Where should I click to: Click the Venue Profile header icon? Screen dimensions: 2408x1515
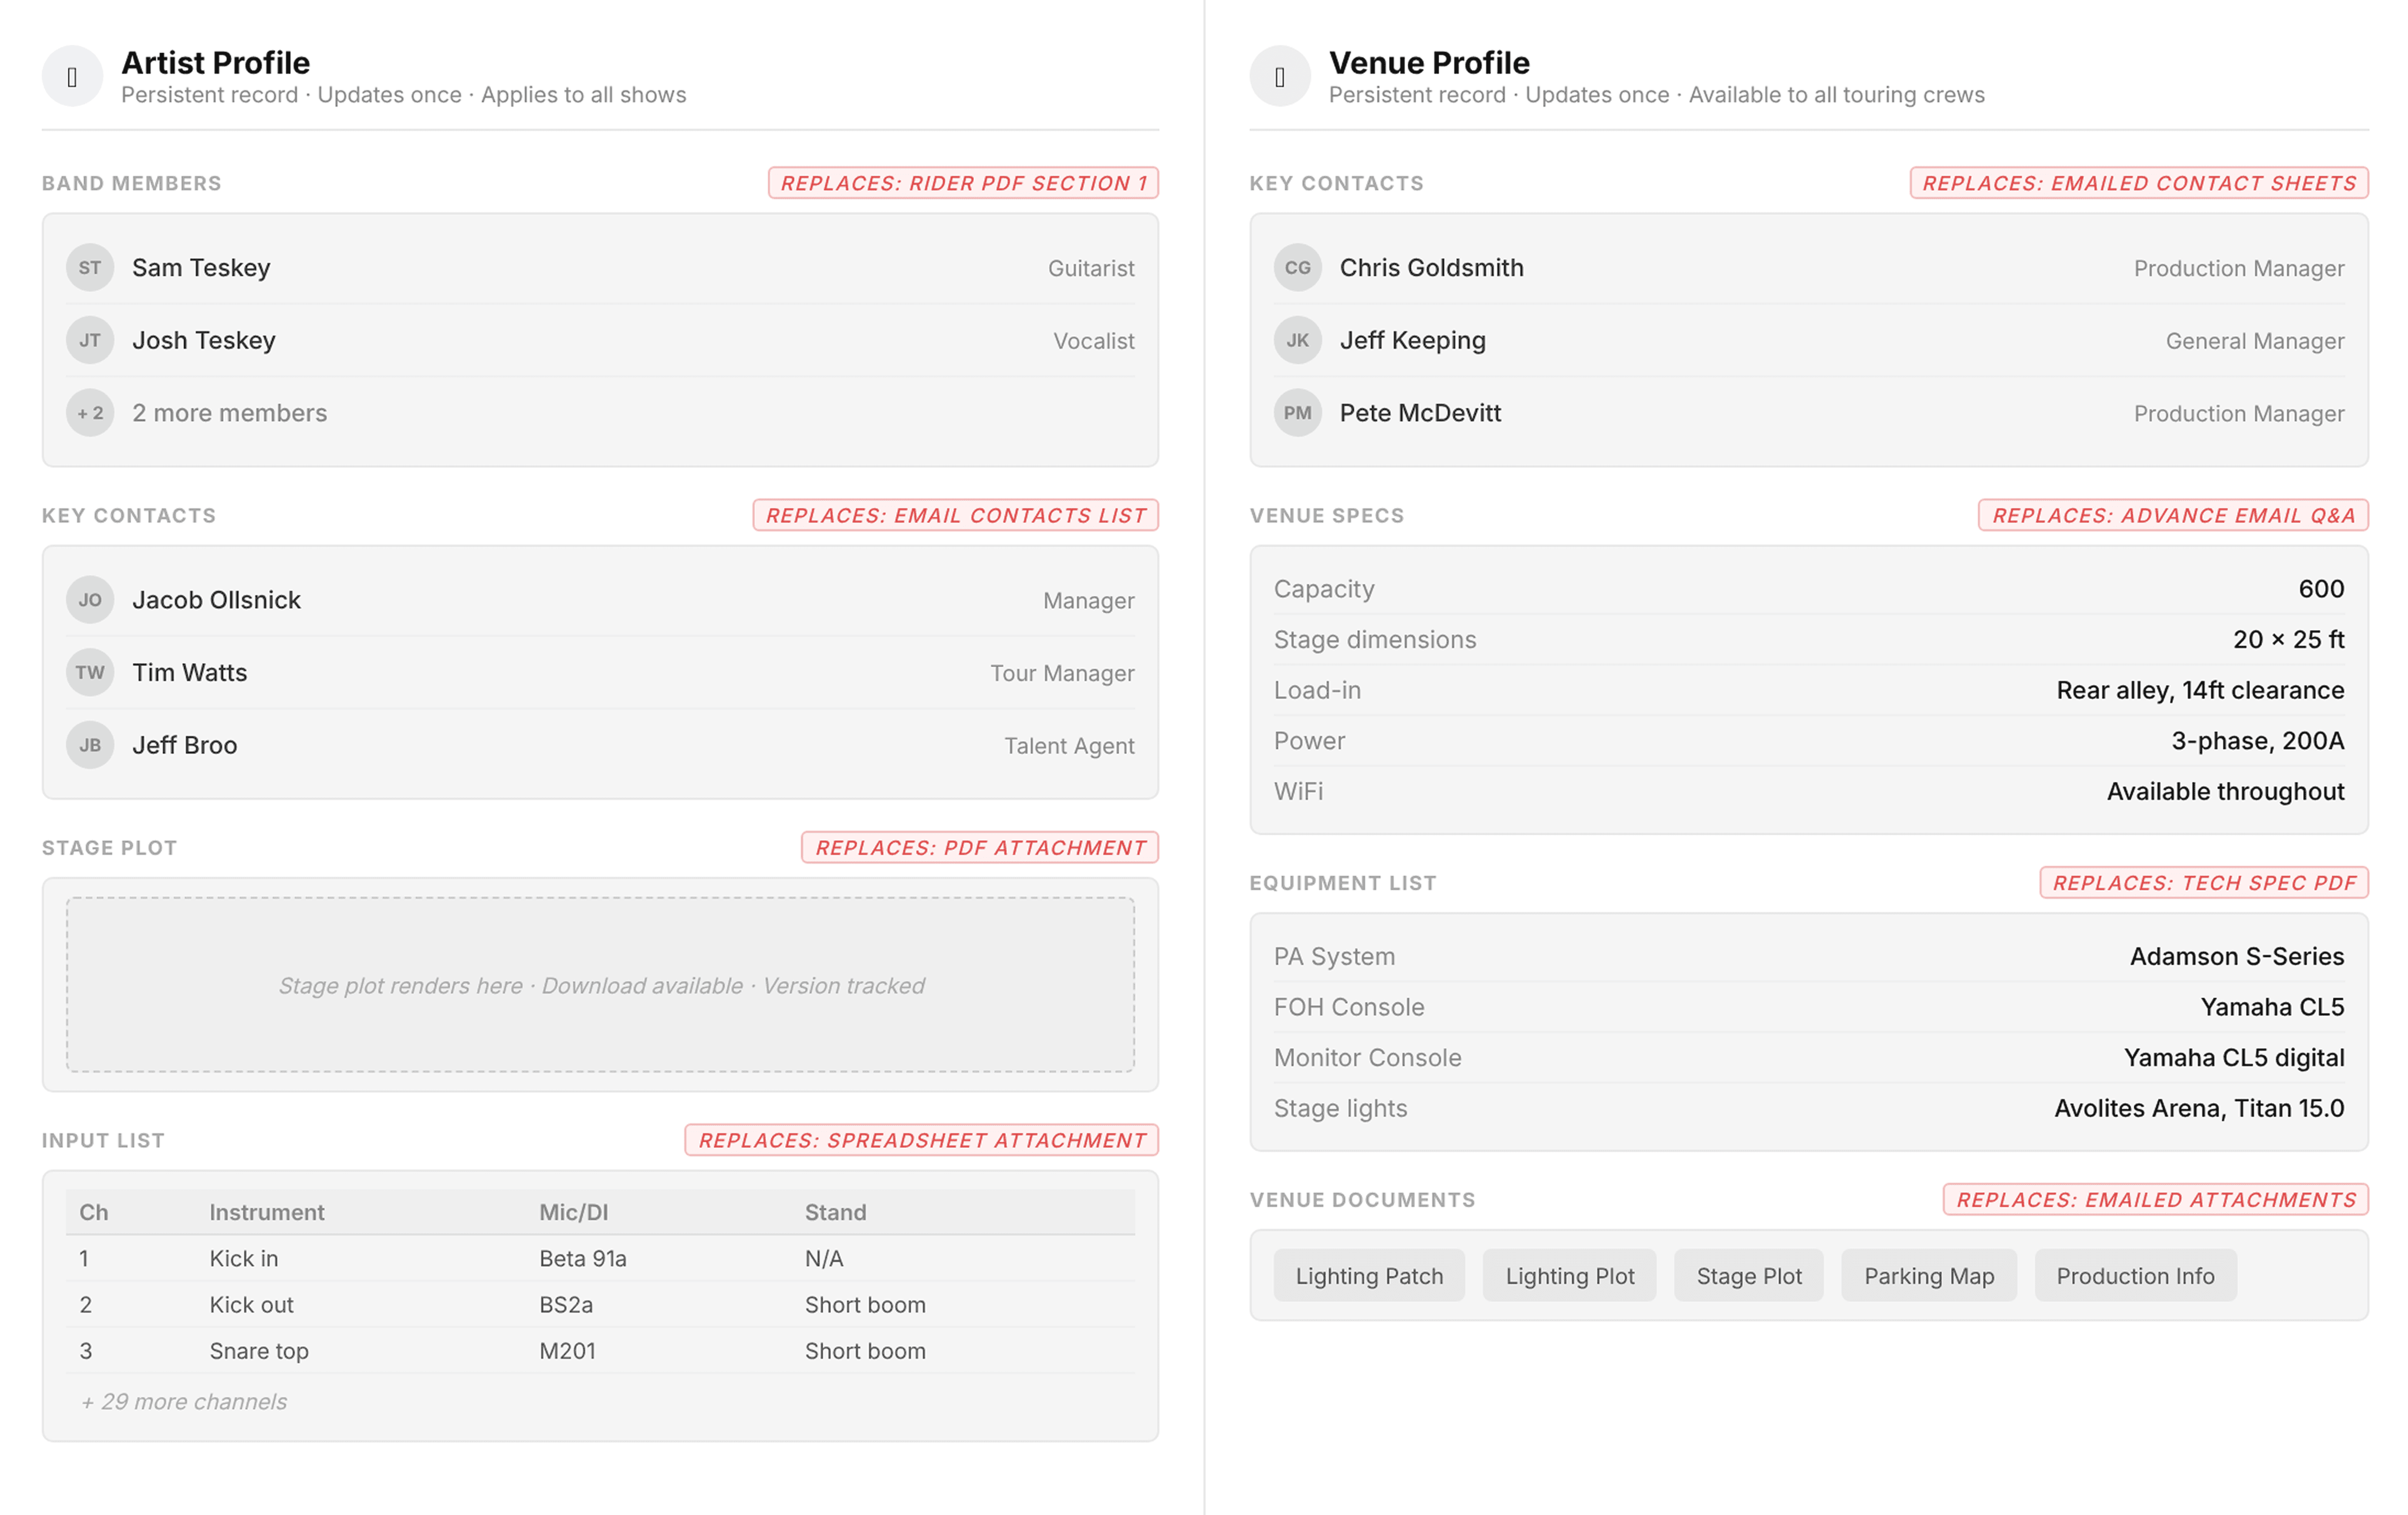click(x=1279, y=76)
